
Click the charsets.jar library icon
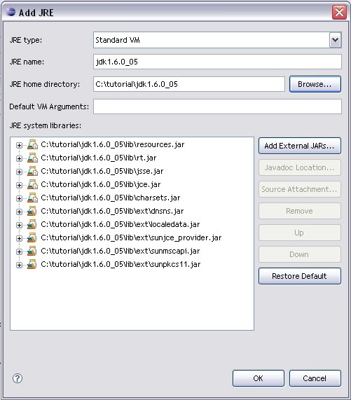[32, 198]
